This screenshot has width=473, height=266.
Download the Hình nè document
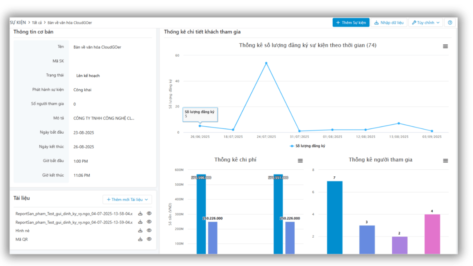click(140, 230)
